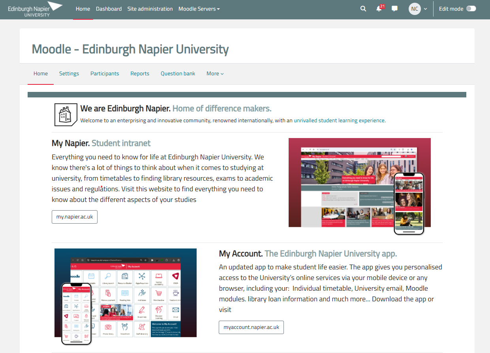Screen dimensions: 490x353
Task: Toggle Edit mode switch on
Action: point(471,9)
